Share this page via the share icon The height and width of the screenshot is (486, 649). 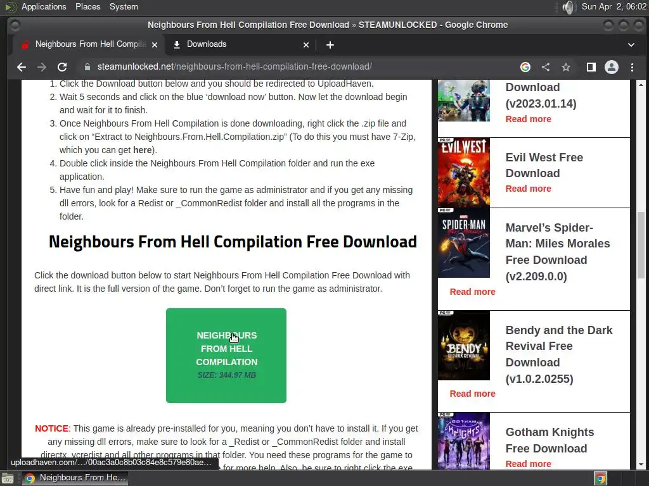click(x=546, y=67)
